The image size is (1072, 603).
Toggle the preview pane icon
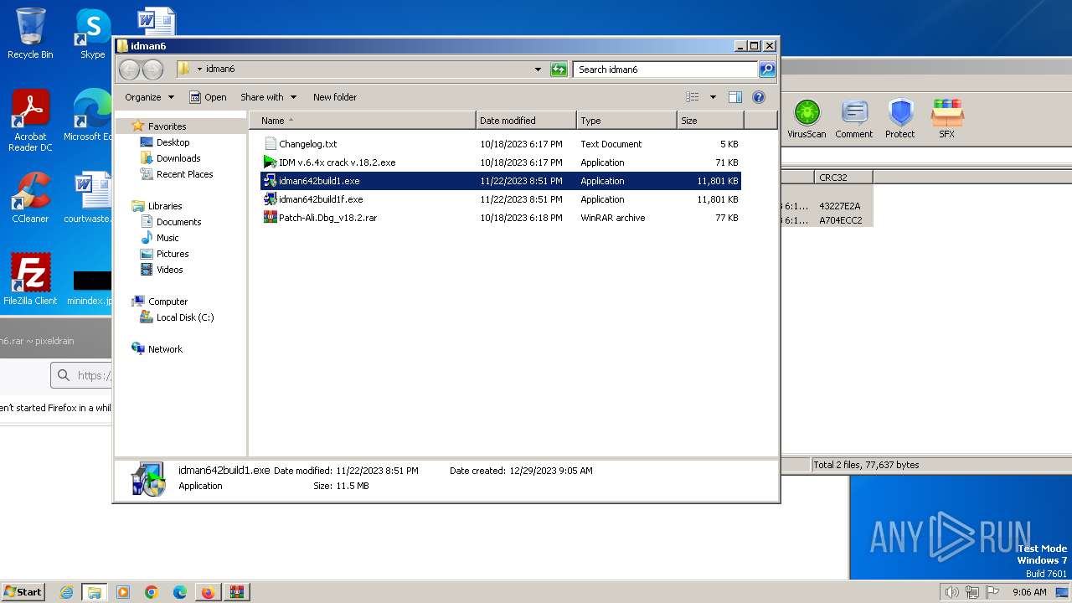(x=734, y=97)
